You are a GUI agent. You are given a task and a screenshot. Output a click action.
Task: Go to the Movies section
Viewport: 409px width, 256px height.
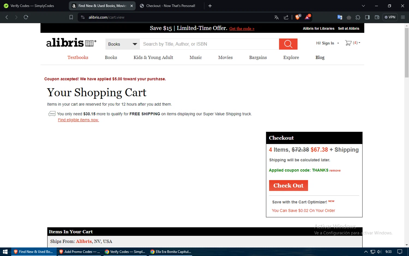tap(225, 57)
